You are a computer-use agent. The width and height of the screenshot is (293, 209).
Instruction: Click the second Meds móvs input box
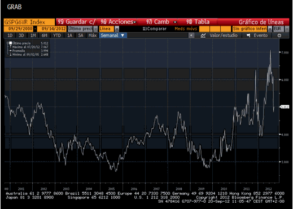pos(215,29)
